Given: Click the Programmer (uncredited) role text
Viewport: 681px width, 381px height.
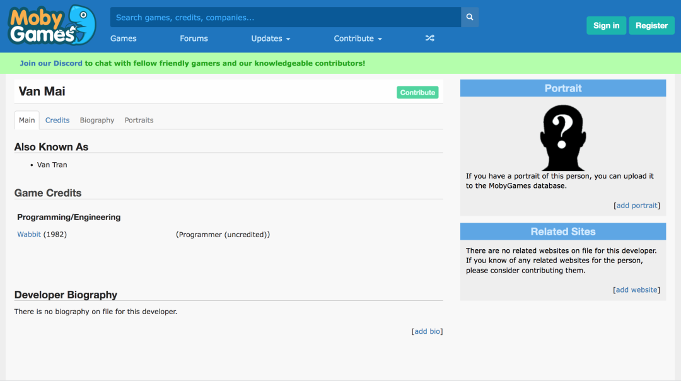Looking at the screenshot, I should (223, 234).
